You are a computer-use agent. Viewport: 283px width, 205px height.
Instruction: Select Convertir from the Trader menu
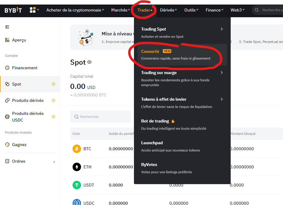coord(150,51)
